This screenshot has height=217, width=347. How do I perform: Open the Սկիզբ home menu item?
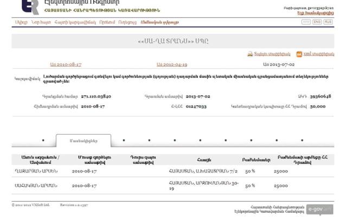point(21,22)
